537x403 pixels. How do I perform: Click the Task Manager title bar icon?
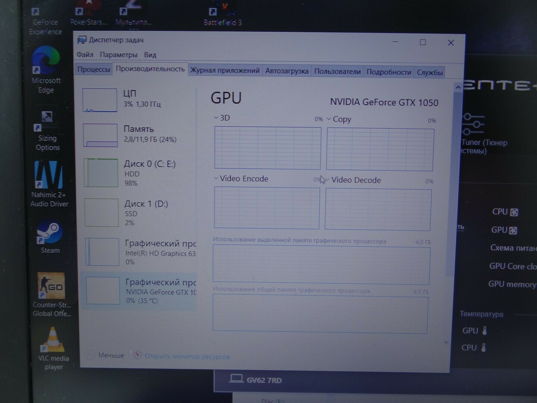[x=82, y=40]
